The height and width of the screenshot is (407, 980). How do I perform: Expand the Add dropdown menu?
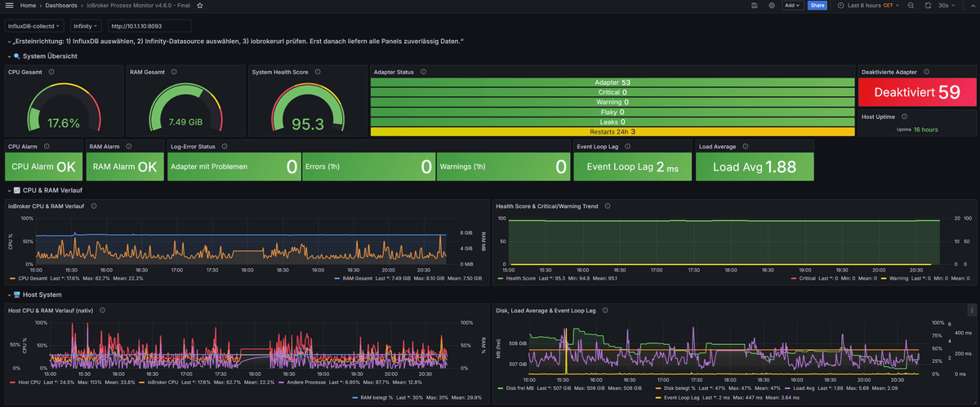(x=792, y=6)
